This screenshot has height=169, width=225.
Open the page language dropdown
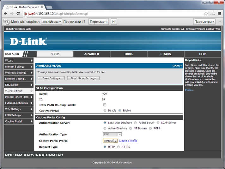click(x=52, y=21)
